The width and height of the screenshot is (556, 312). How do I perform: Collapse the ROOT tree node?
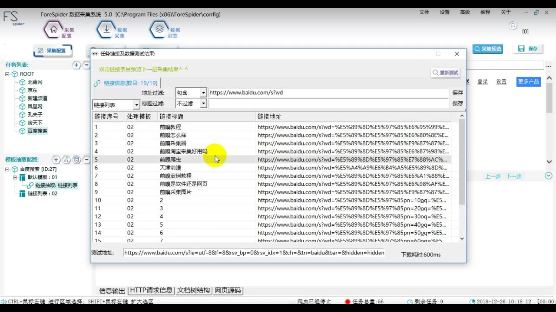click(7, 74)
